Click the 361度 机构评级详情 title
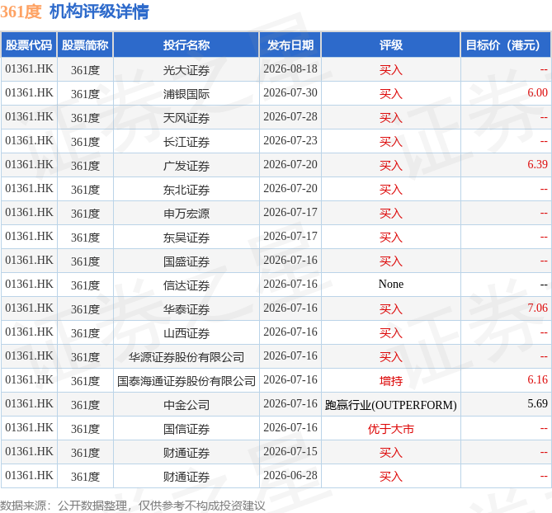 pos(74,12)
